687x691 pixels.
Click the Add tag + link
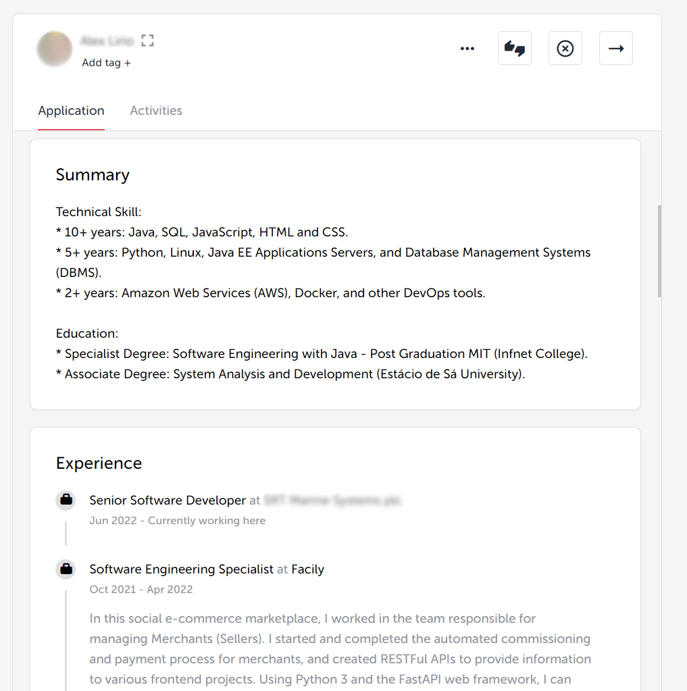click(105, 62)
